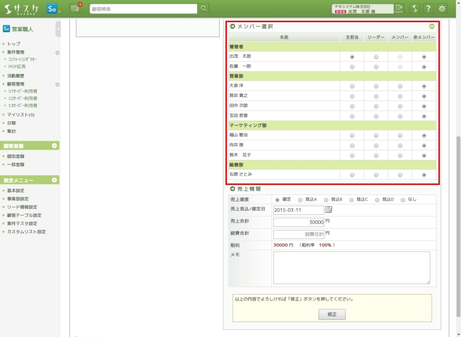Open calendar picker beside sales date
Image resolution: width=461 pixels, height=337 pixels.
pyautogui.click(x=329, y=210)
